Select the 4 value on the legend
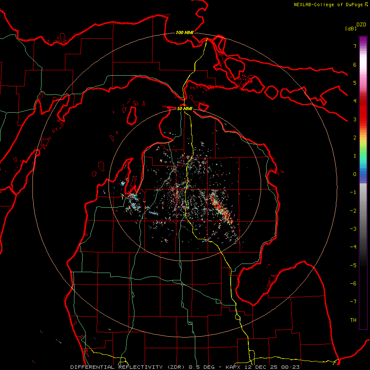The width and height of the screenshot is (370, 370). point(355,101)
